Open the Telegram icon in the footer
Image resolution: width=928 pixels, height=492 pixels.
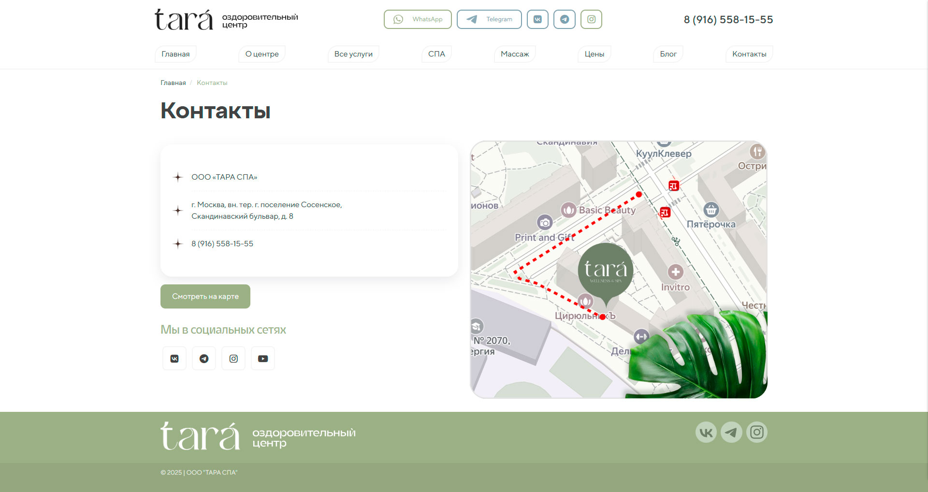point(731,432)
